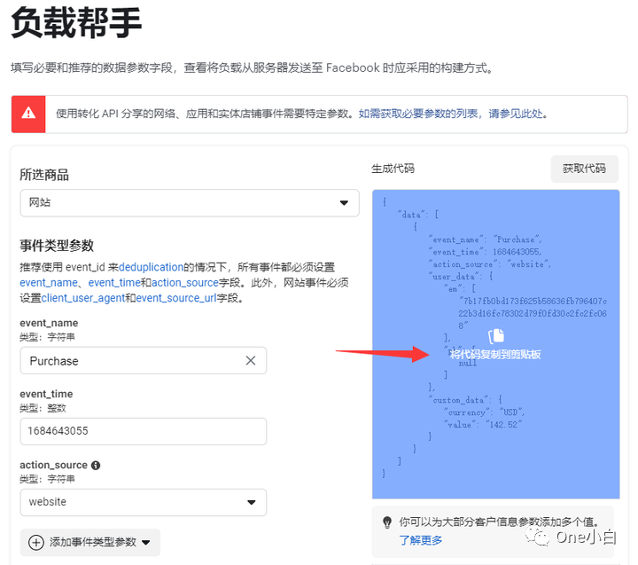This screenshot has width=638, height=565.
Task: Click the "value": "142.52" code line
Action: [x=483, y=425]
